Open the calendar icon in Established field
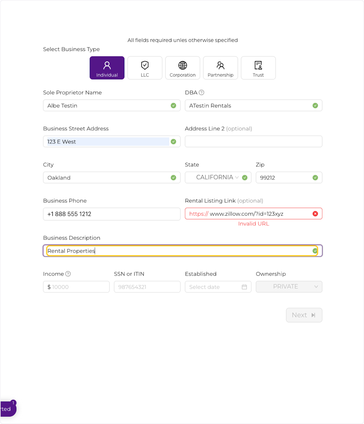 tap(244, 287)
